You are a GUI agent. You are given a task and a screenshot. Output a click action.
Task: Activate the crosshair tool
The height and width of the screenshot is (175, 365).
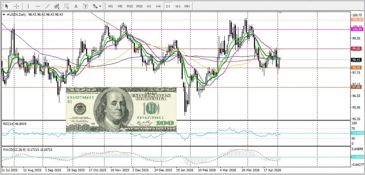[16, 6]
